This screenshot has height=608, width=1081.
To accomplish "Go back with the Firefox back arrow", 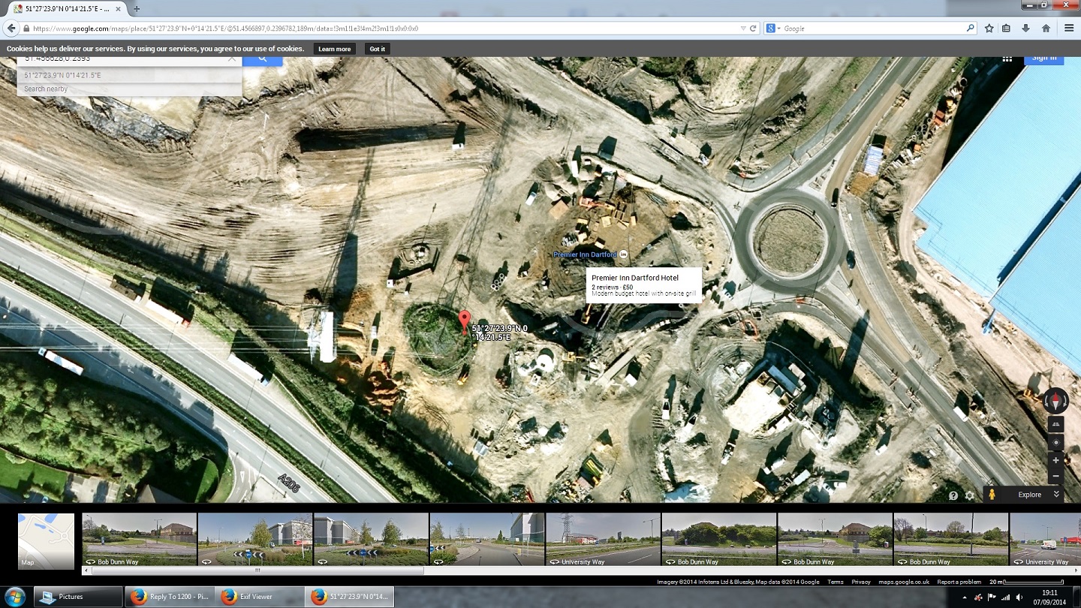I will coord(11,29).
